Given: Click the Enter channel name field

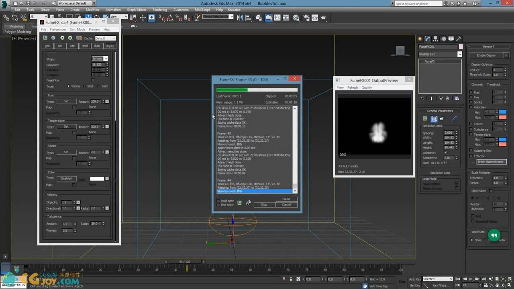Looking at the screenshot, I should pyautogui.click(x=492, y=162).
